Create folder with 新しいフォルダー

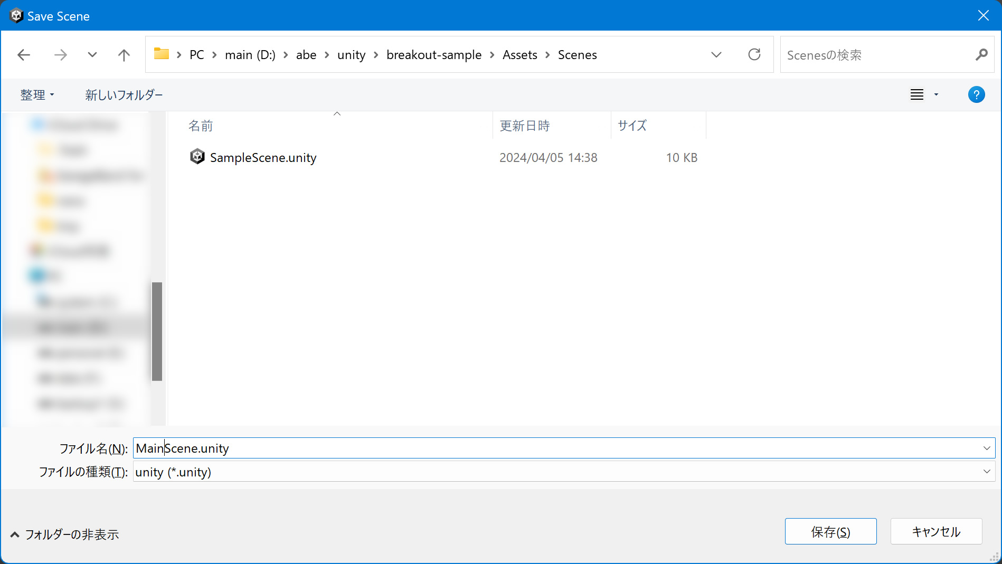click(x=124, y=95)
